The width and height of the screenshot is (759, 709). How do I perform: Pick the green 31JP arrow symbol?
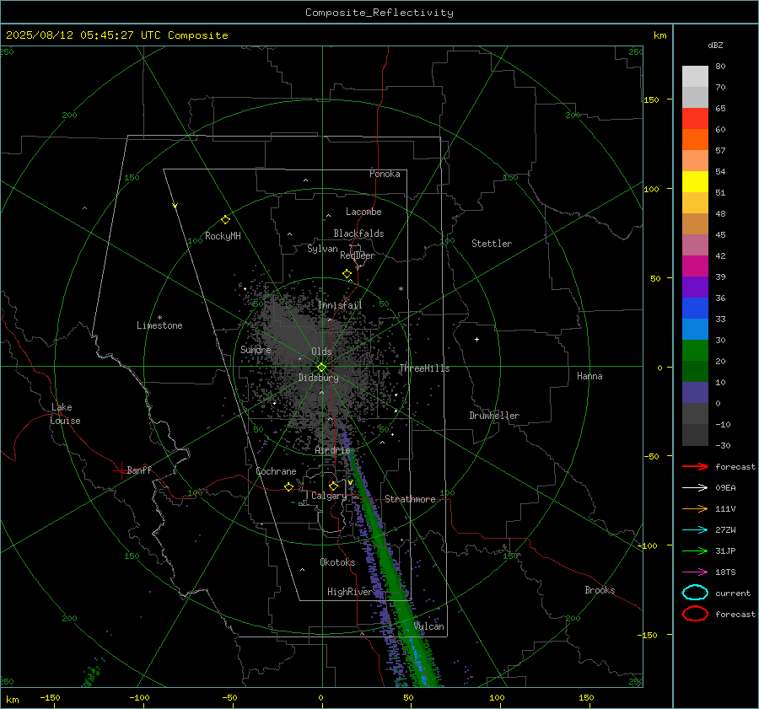[x=695, y=551]
